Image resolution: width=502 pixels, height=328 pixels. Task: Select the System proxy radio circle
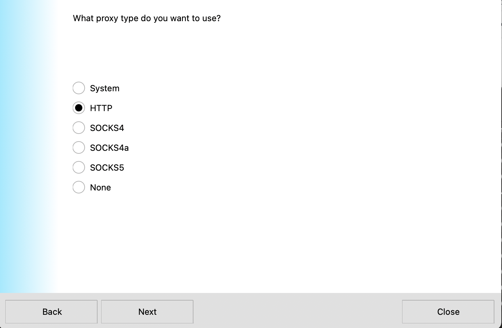[x=79, y=88]
